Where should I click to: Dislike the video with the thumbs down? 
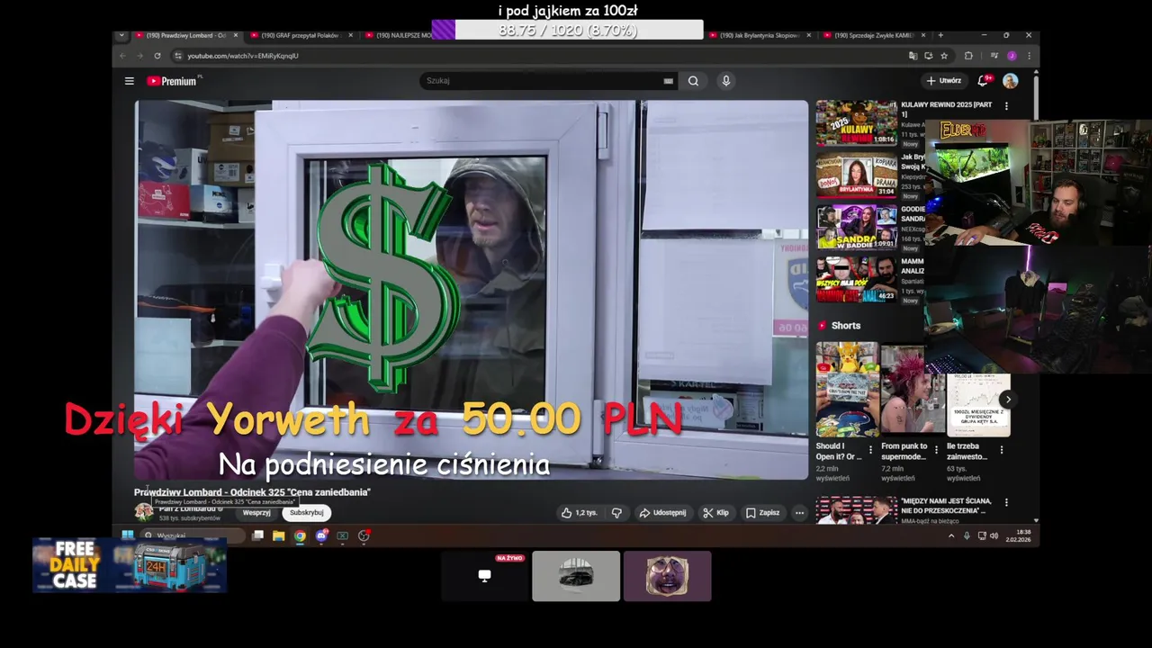click(616, 513)
